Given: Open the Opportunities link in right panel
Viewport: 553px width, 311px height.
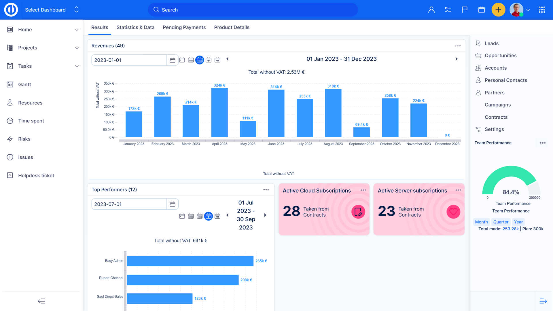Looking at the screenshot, I should pyautogui.click(x=500, y=55).
